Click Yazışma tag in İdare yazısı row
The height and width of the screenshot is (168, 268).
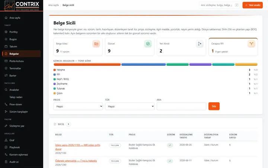point(115,145)
